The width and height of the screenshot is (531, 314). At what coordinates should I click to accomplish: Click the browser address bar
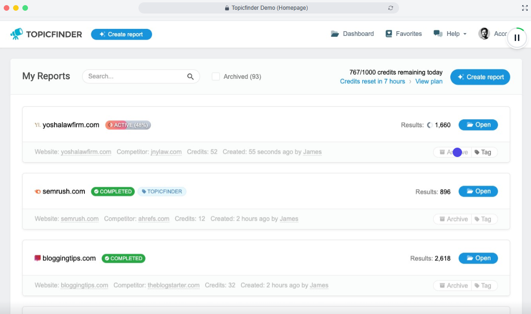269,8
